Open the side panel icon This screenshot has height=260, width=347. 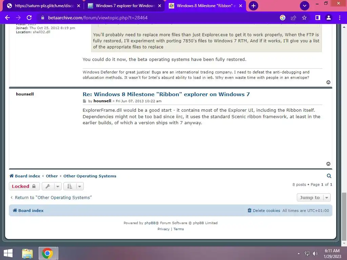tap(318, 18)
